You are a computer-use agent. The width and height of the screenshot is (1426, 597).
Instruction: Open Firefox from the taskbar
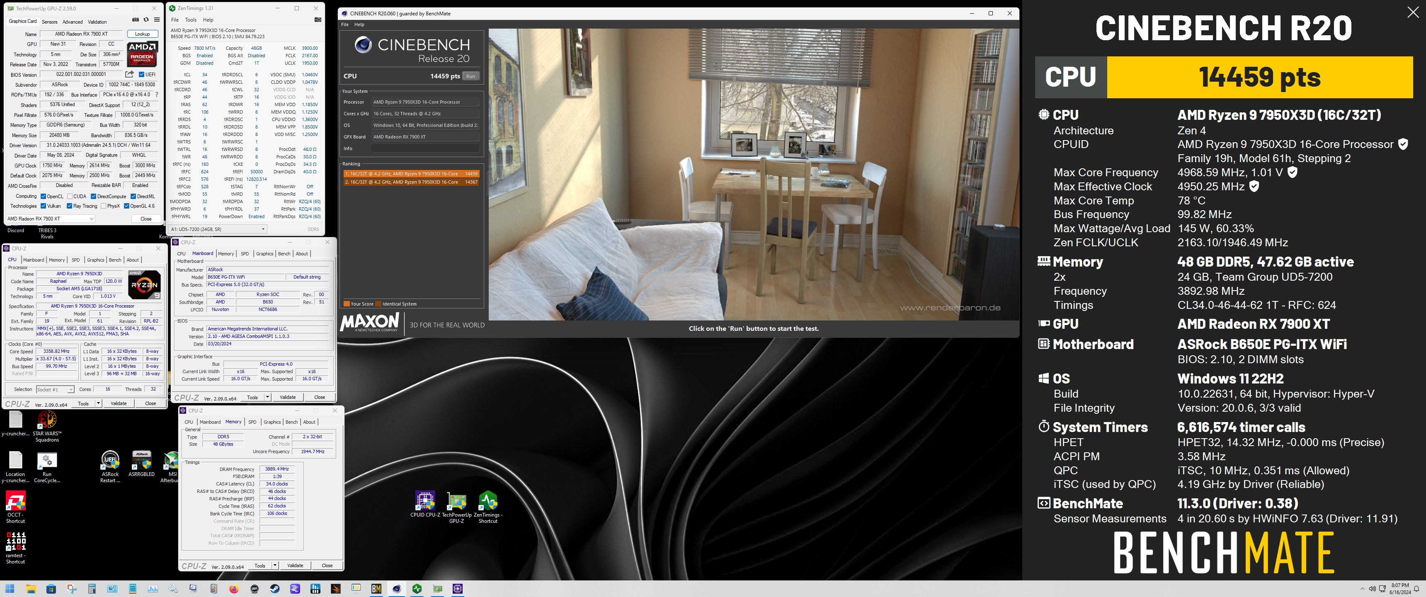click(234, 589)
